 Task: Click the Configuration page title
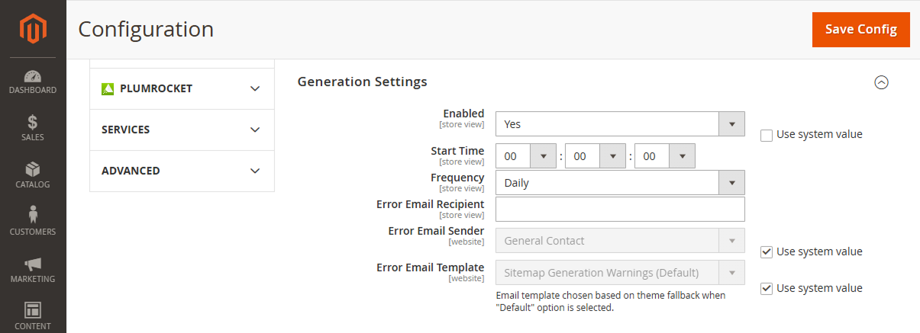146,30
